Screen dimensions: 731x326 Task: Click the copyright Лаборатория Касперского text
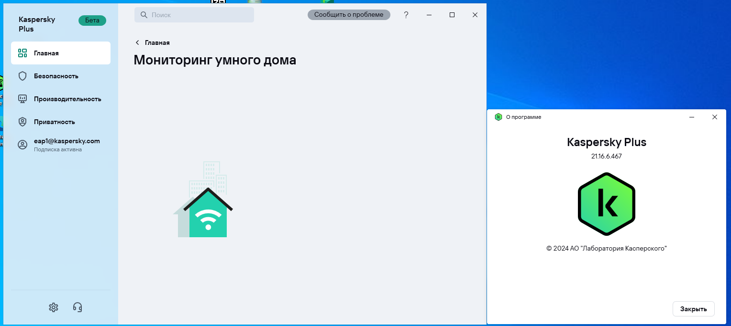[x=607, y=248]
